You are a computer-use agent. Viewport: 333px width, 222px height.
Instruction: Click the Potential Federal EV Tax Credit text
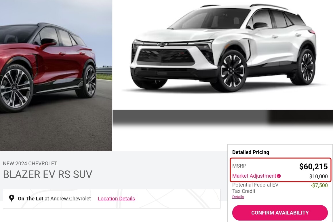[x=255, y=188]
